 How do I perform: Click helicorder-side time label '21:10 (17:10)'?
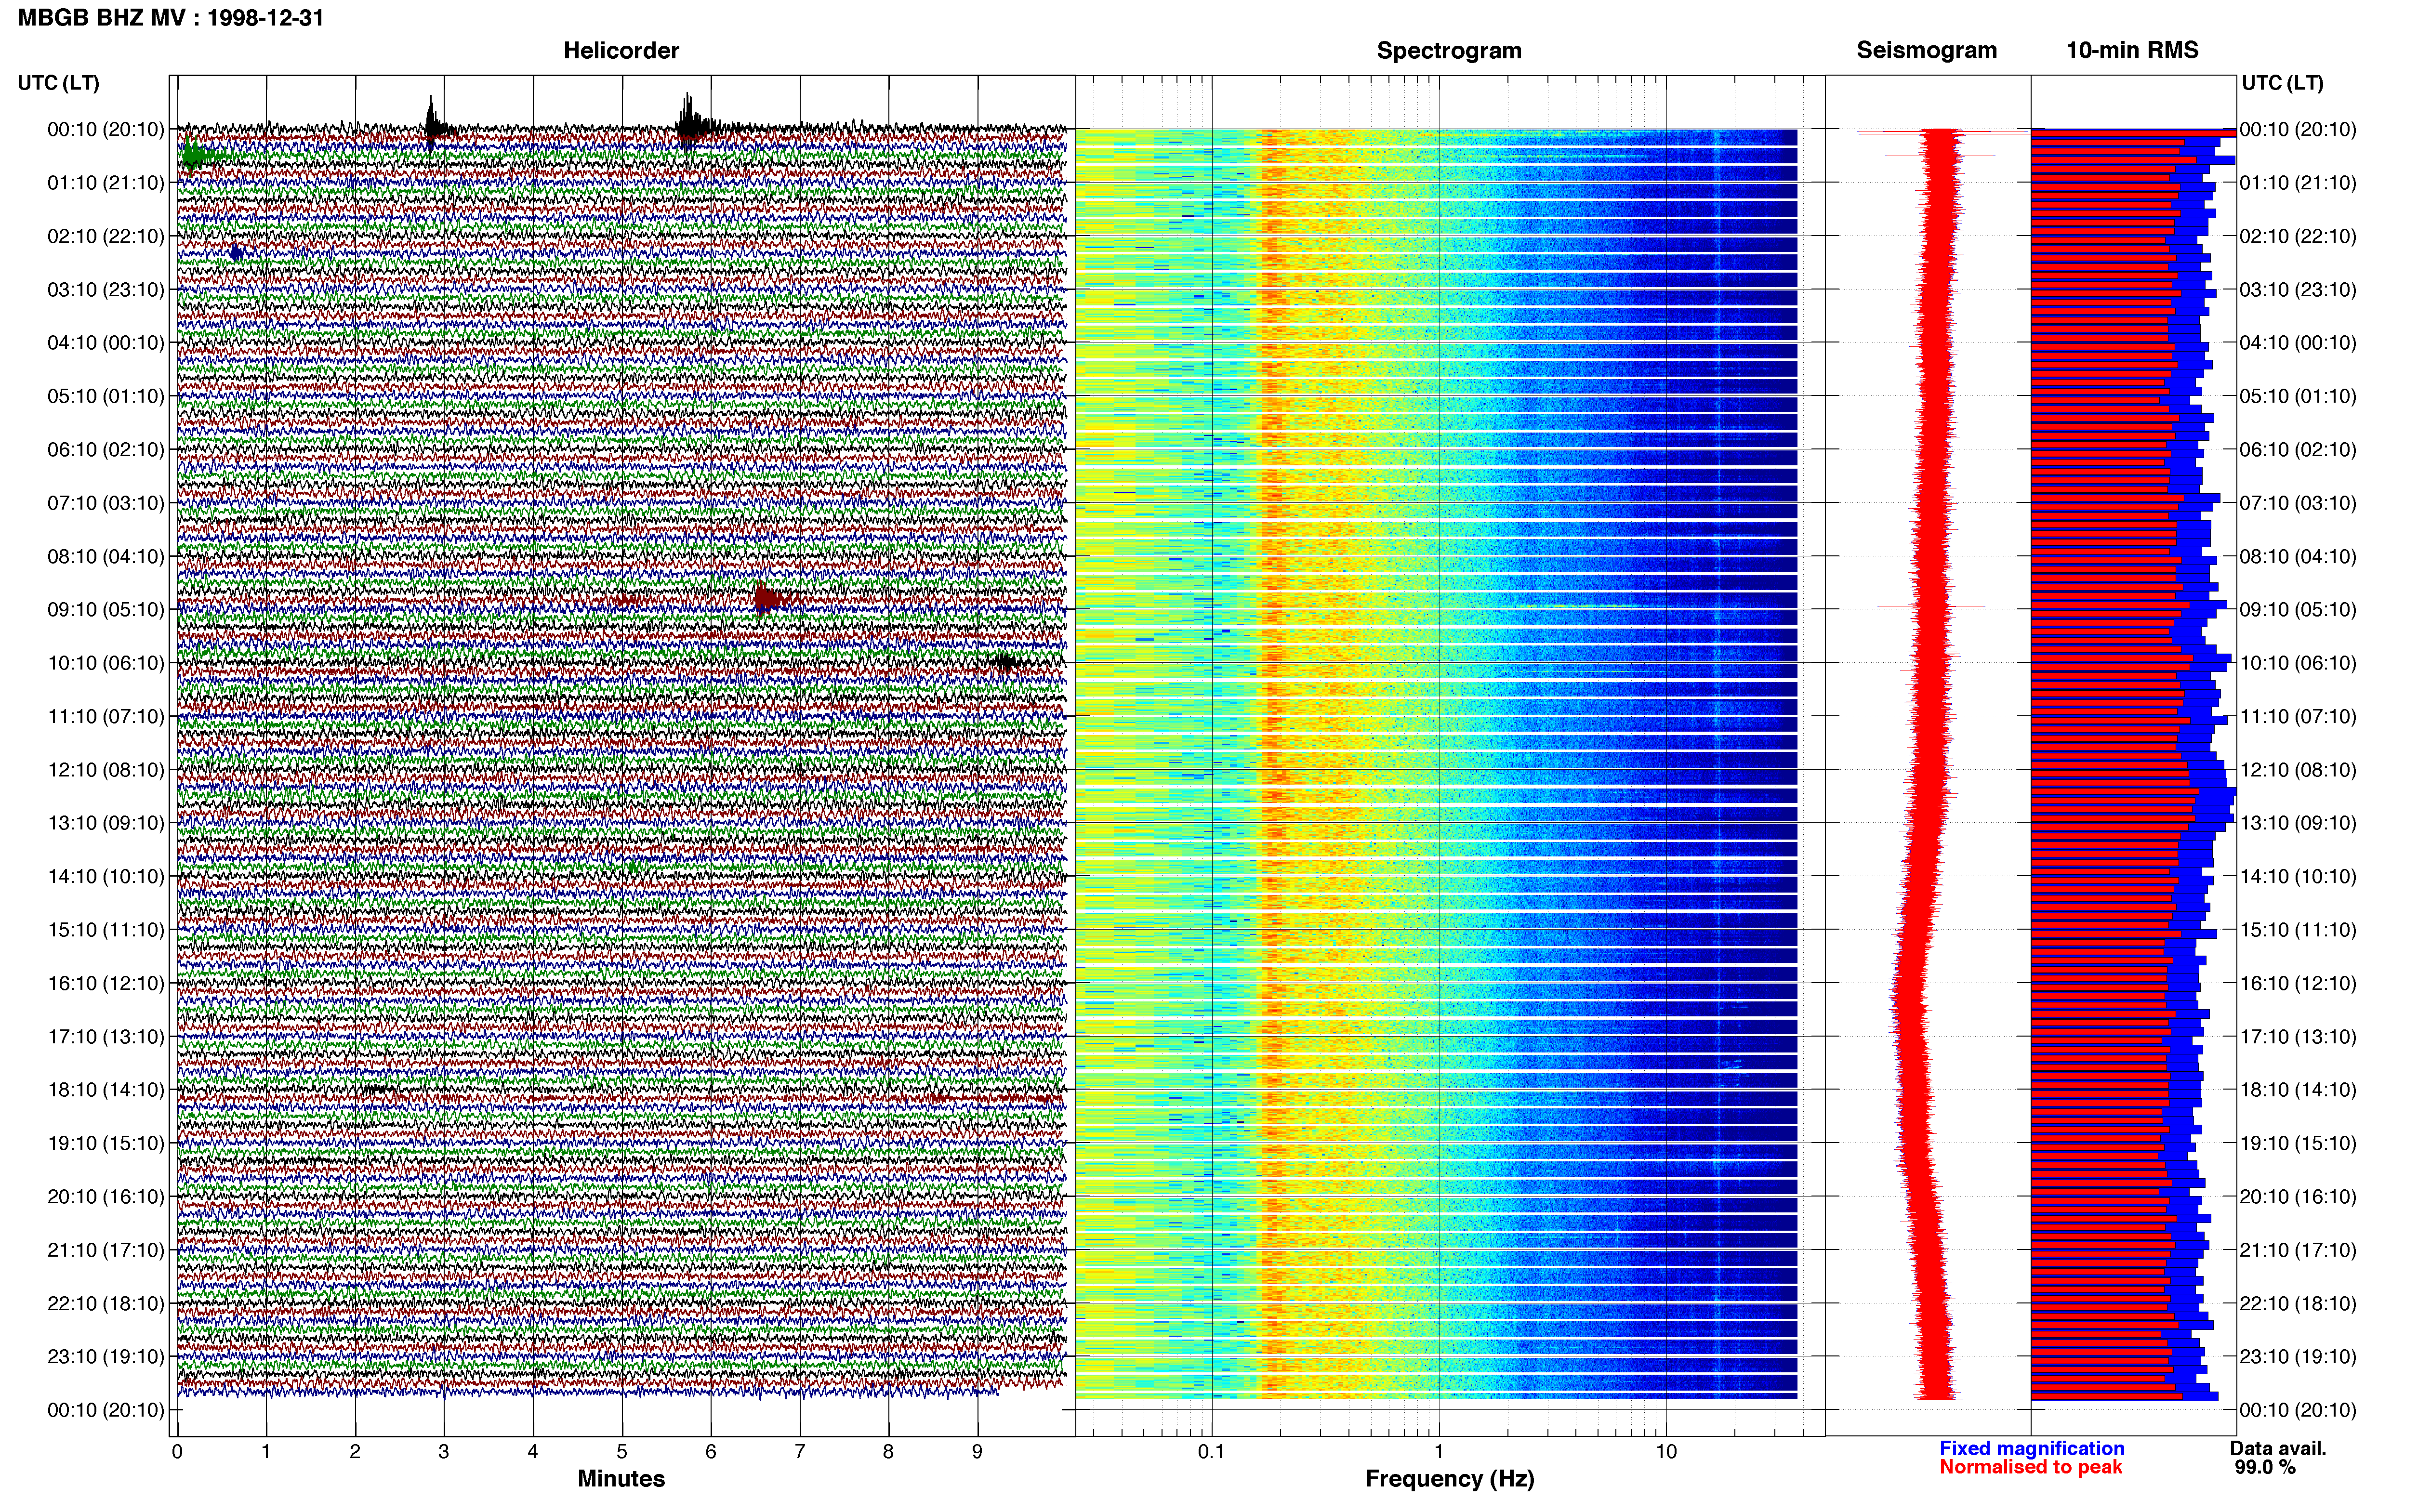[x=106, y=1250]
